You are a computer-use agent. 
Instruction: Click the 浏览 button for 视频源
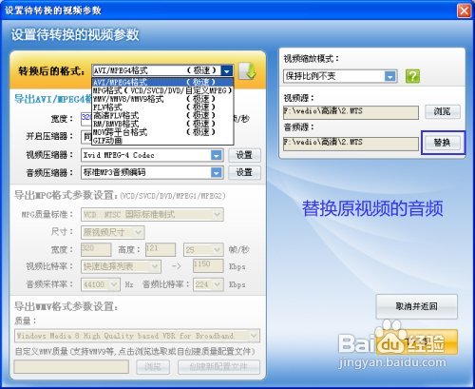pyautogui.click(x=442, y=111)
